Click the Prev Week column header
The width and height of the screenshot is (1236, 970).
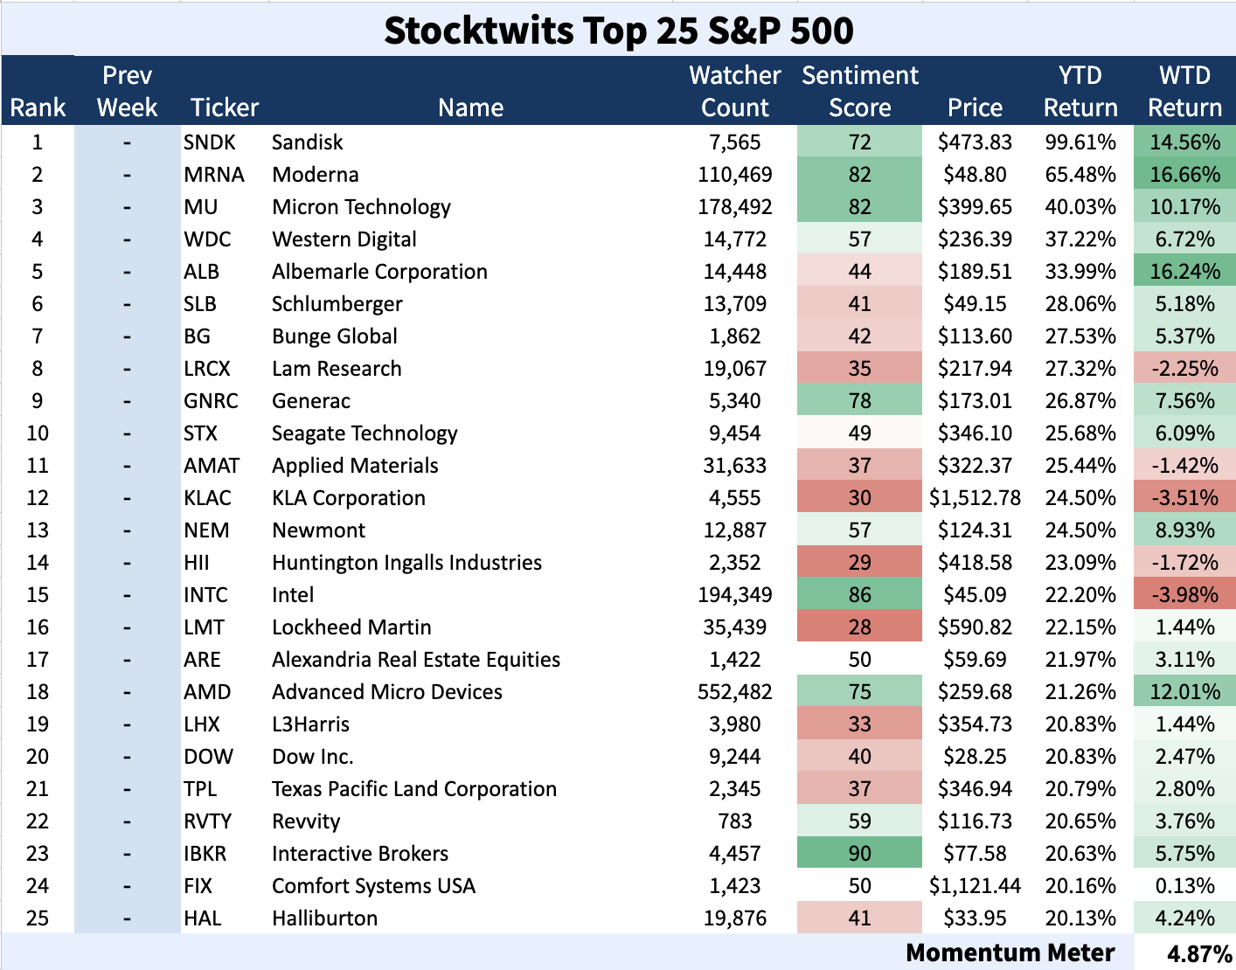(x=127, y=91)
